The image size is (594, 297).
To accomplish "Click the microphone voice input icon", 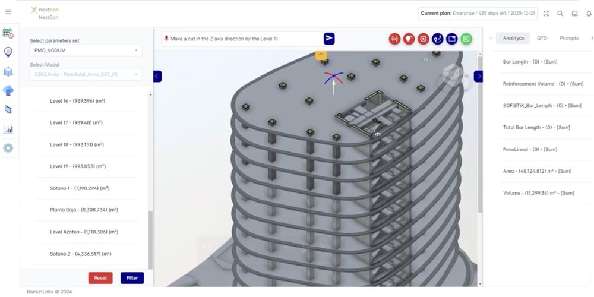I will tap(166, 39).
